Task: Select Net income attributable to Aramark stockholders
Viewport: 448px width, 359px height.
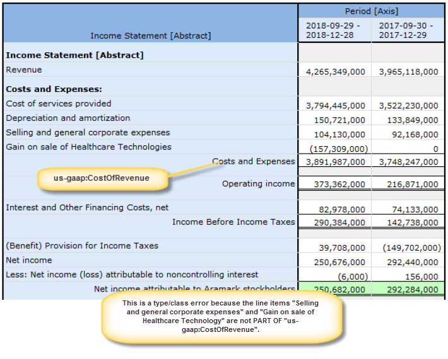Action: (194, 288)
